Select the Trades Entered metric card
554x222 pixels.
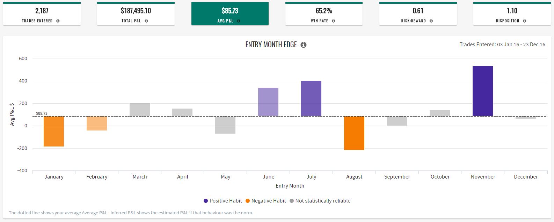coord(42,14)
